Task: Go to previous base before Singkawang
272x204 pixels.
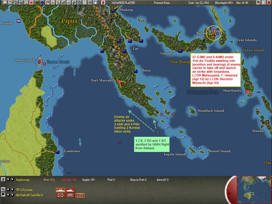Action: [x=8, y=180]
